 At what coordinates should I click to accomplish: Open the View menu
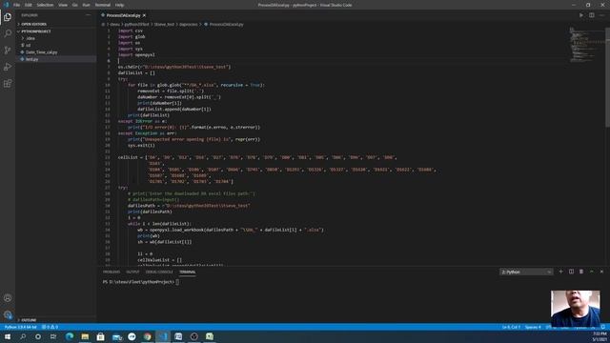point(63,5)
